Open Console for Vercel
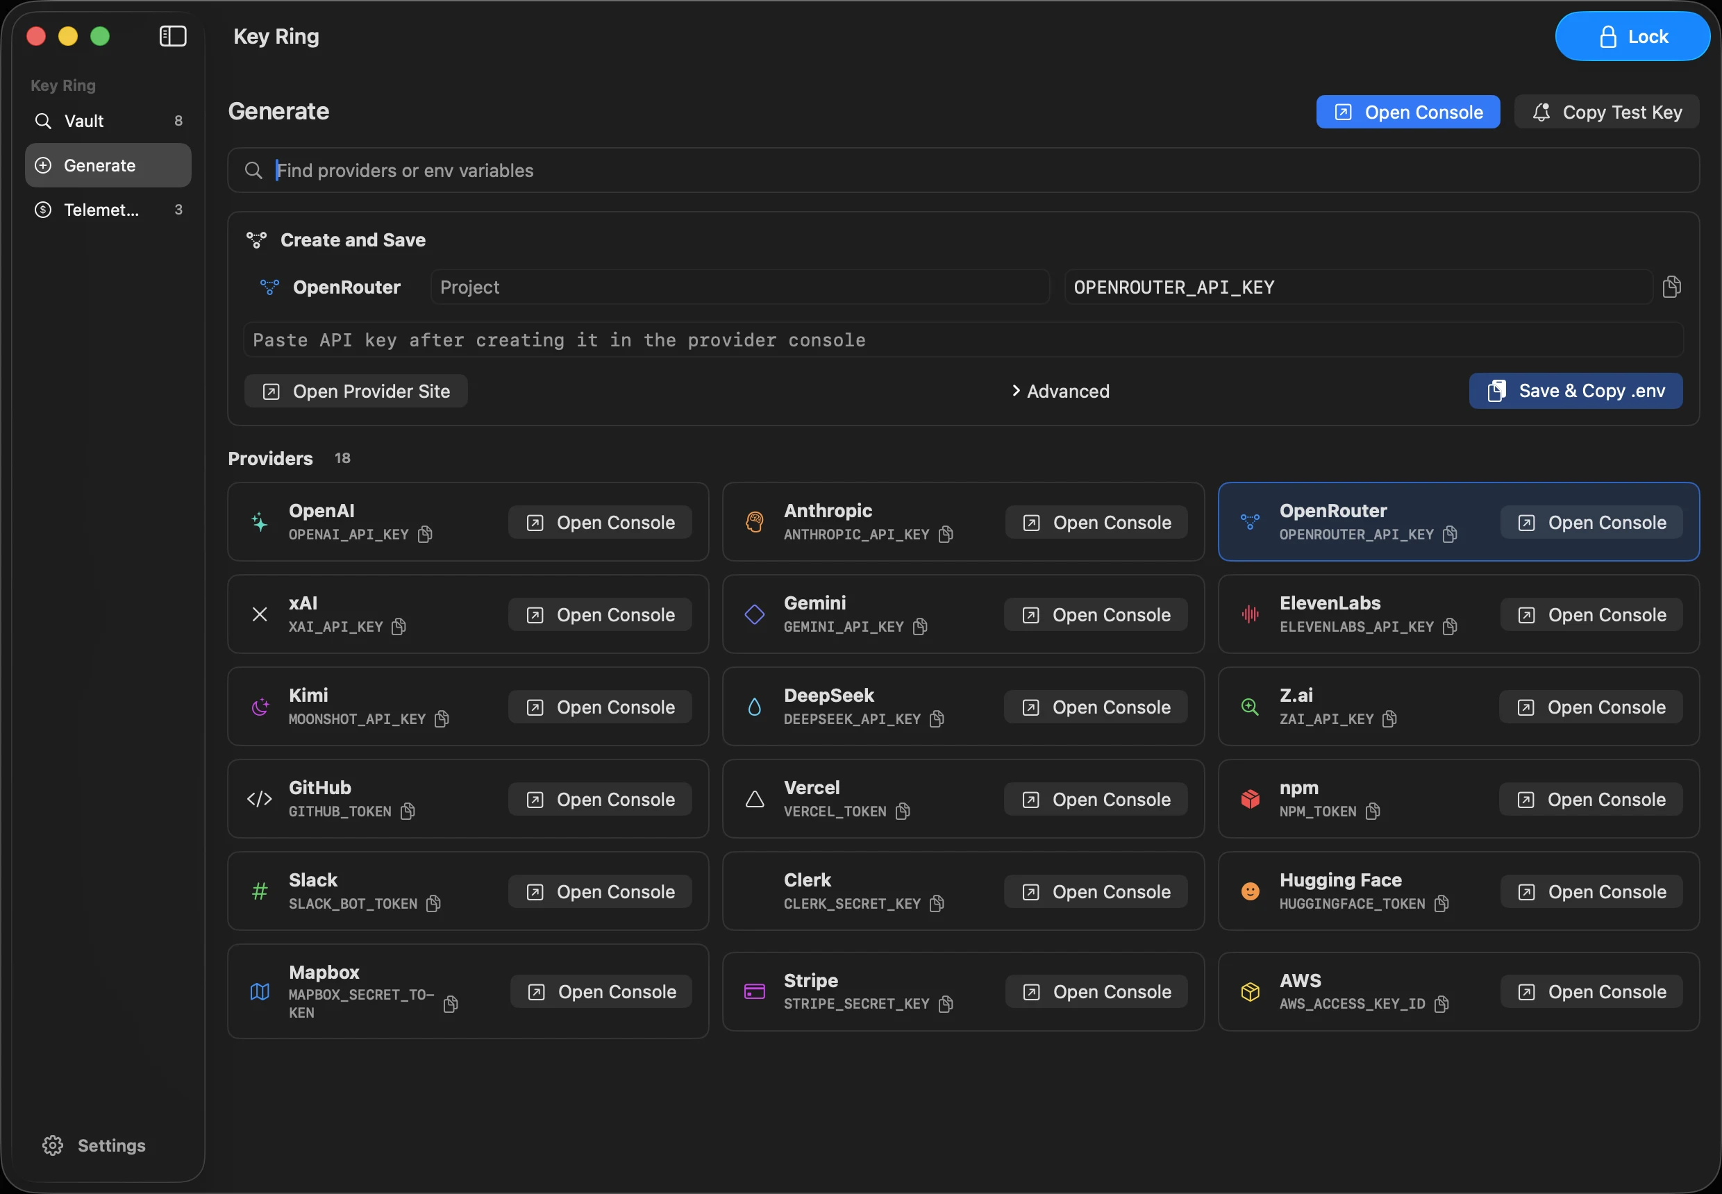Viewport: 1722px width, 1194px height. [1096, 799]
